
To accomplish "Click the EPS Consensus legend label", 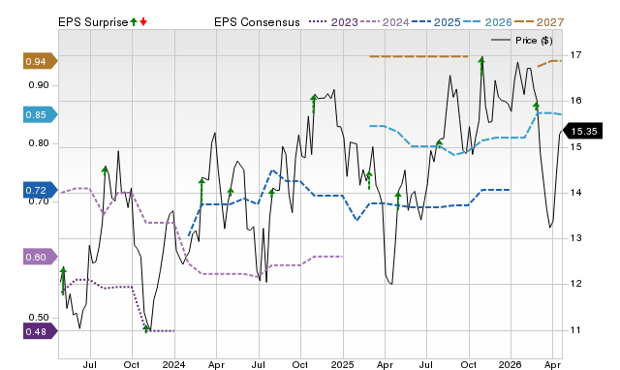I will coord(257,22).
